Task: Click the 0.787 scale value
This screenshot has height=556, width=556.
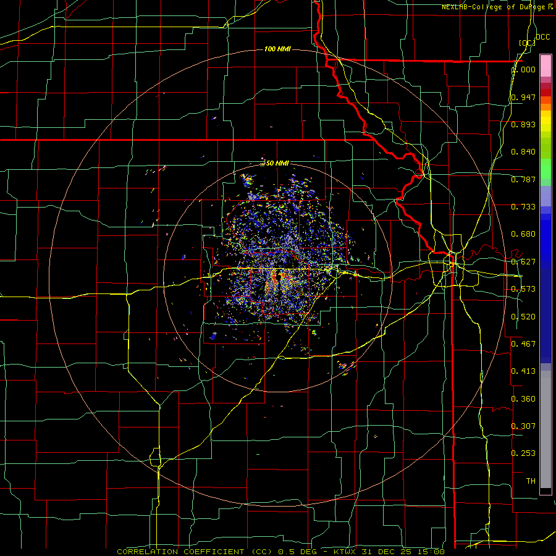Action: 523,179
